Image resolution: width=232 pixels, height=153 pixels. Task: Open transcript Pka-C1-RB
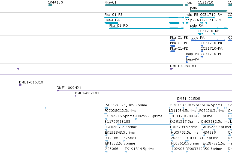[144, 17]
